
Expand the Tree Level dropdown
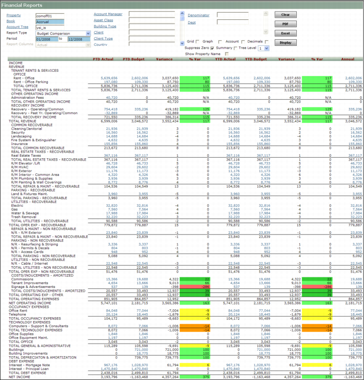click(x=264, y=49)
